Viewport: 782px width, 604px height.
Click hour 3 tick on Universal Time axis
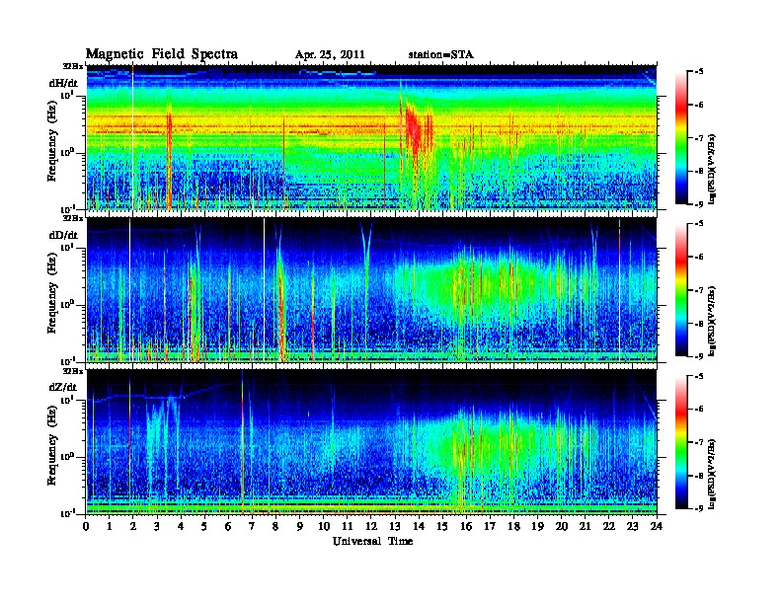pos(157,526)
